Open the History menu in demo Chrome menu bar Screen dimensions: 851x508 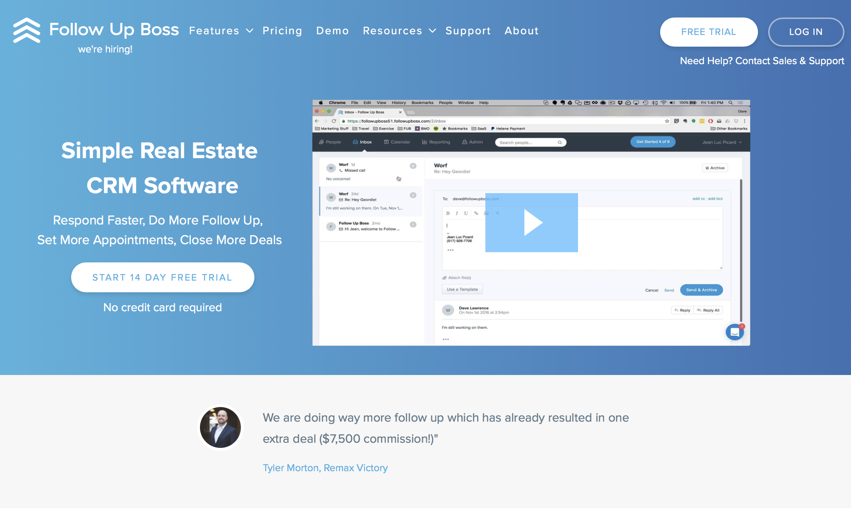399,103
